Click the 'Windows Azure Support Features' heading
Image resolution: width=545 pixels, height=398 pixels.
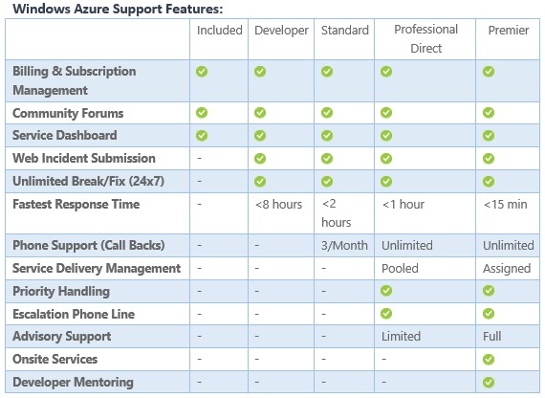[118, 9]
